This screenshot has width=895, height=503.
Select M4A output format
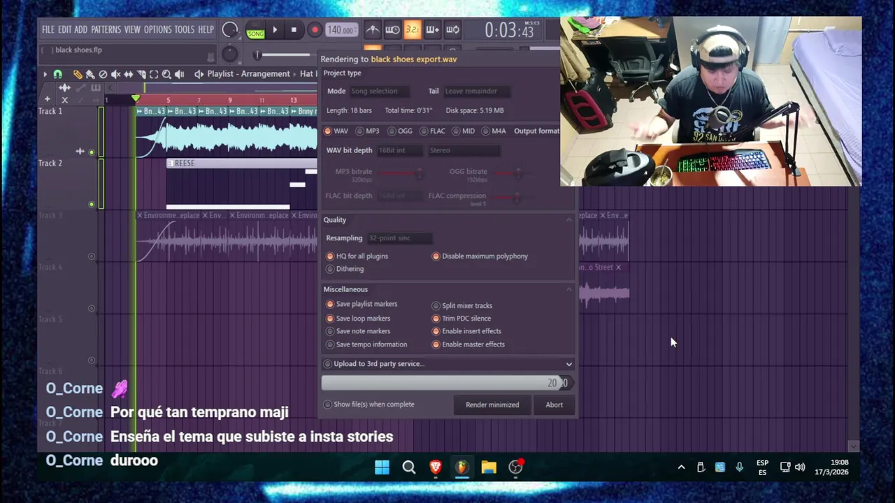click(494, 131)
